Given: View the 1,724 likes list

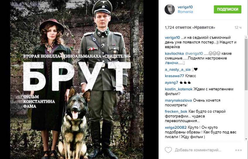Looking at the screenshot, I should [x=190, y=28].
